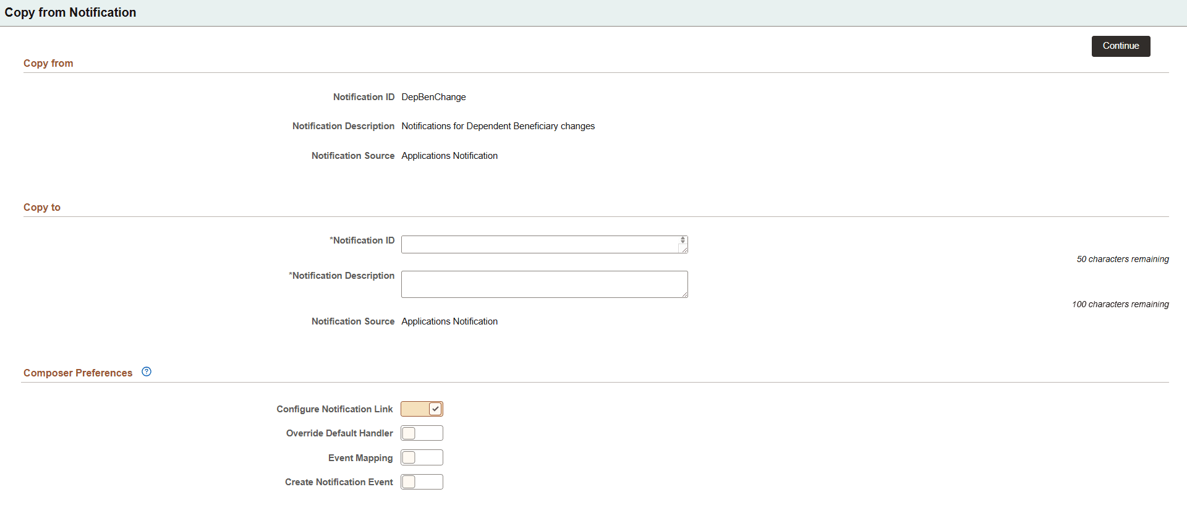Click the Copy from Notification page title
The height and width of the screenshot is (505, 1187).
pyautogui.click(x=70, y=12)
